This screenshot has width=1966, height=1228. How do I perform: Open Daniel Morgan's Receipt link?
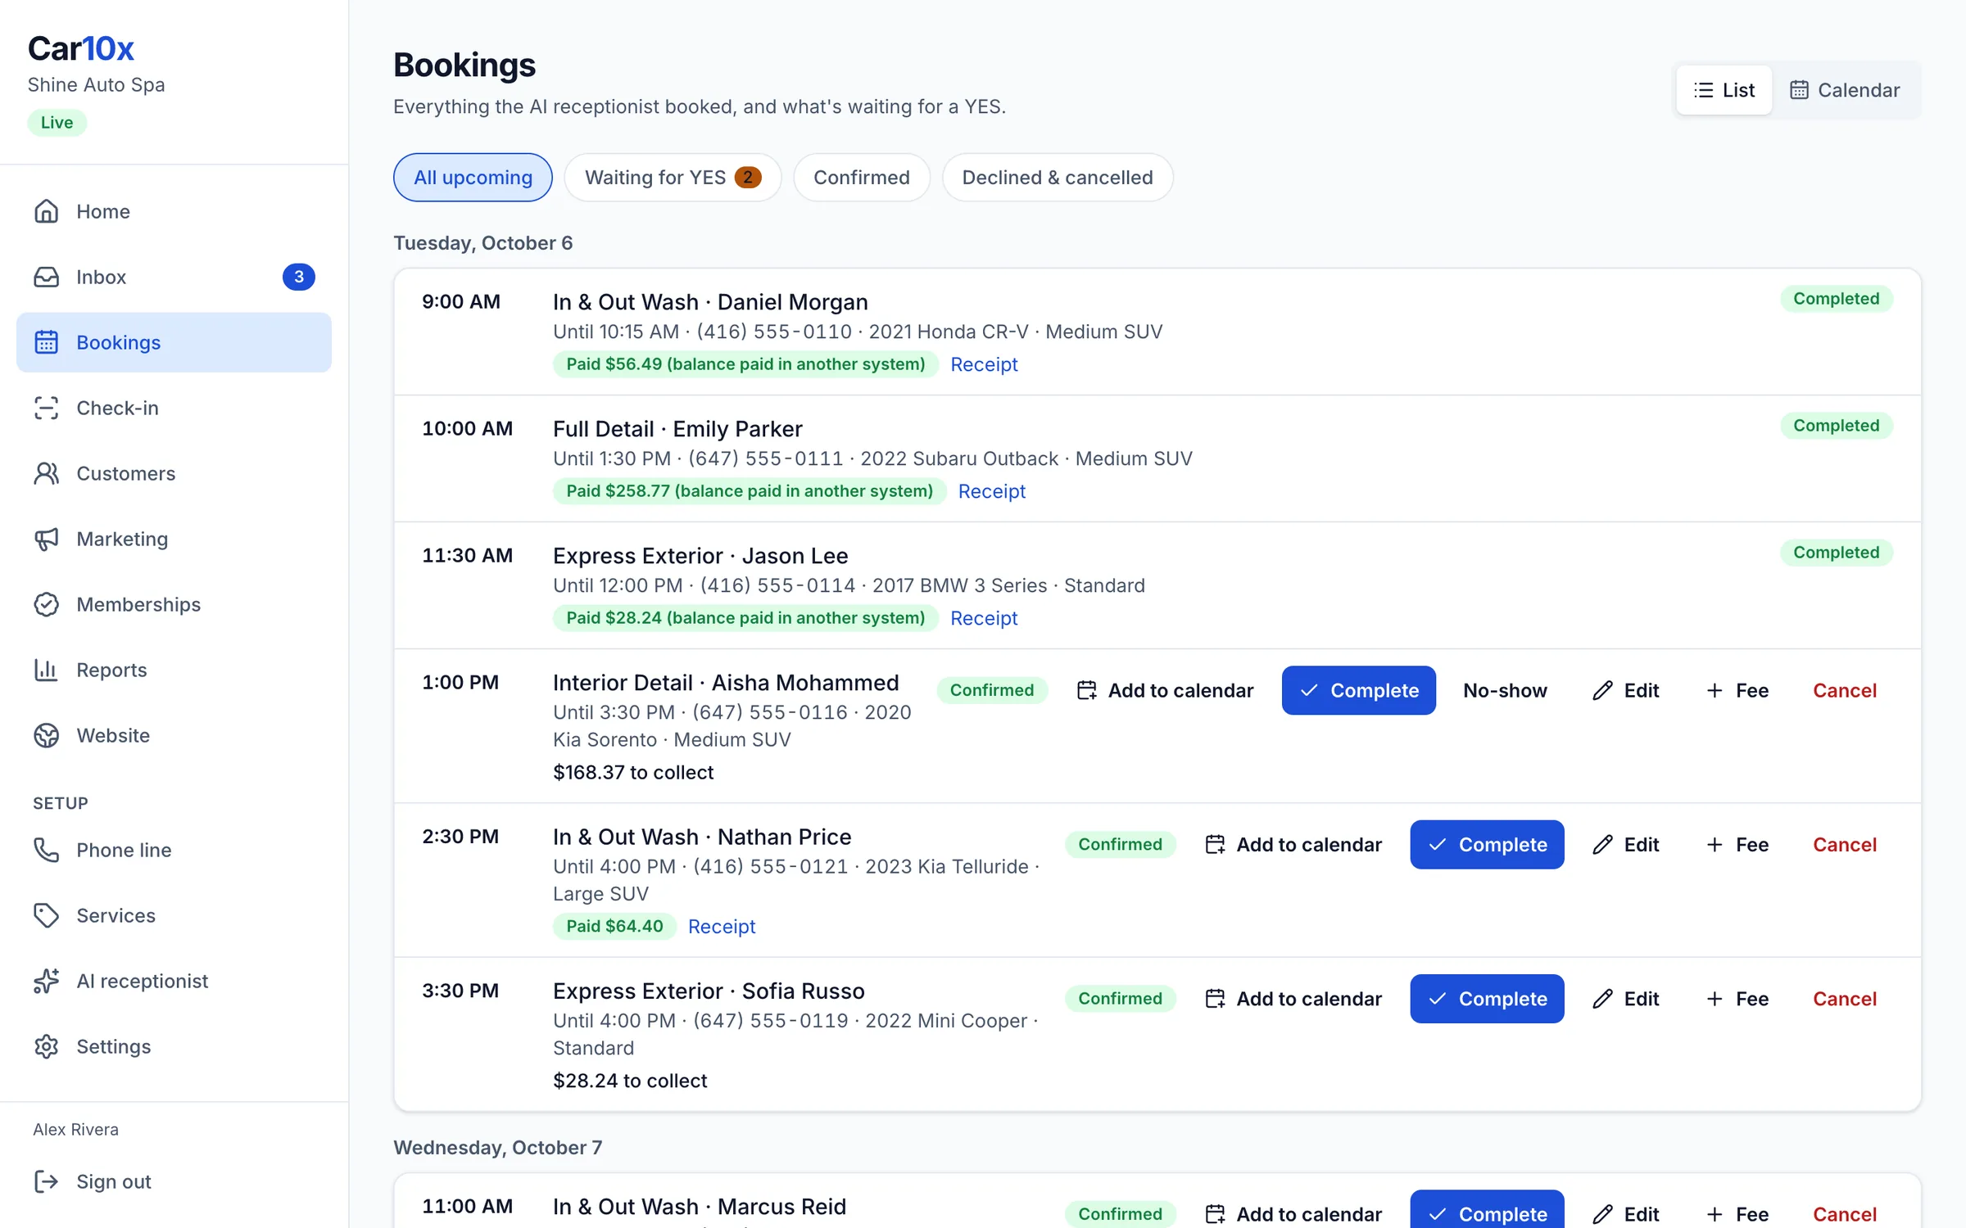984,364
